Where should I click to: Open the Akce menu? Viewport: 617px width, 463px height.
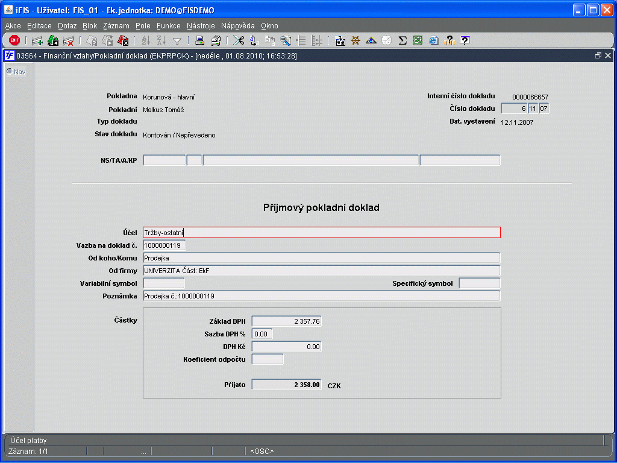[x=13, y=26]
